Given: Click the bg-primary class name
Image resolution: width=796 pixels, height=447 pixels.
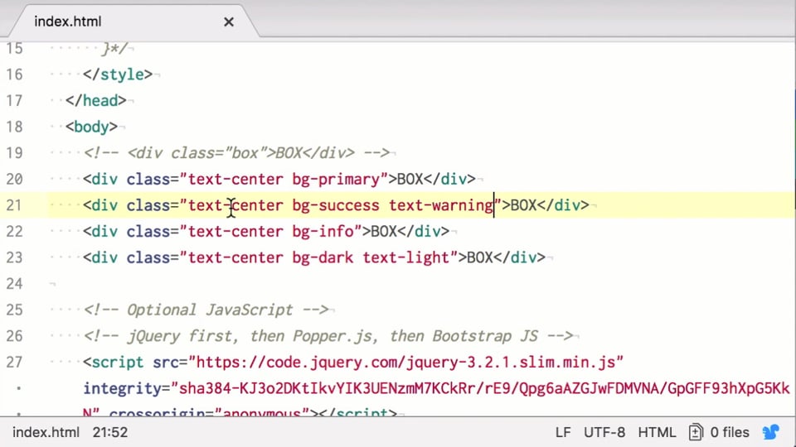Looking at the screenshot, I should pyautogui.click(x=336, y=179).
